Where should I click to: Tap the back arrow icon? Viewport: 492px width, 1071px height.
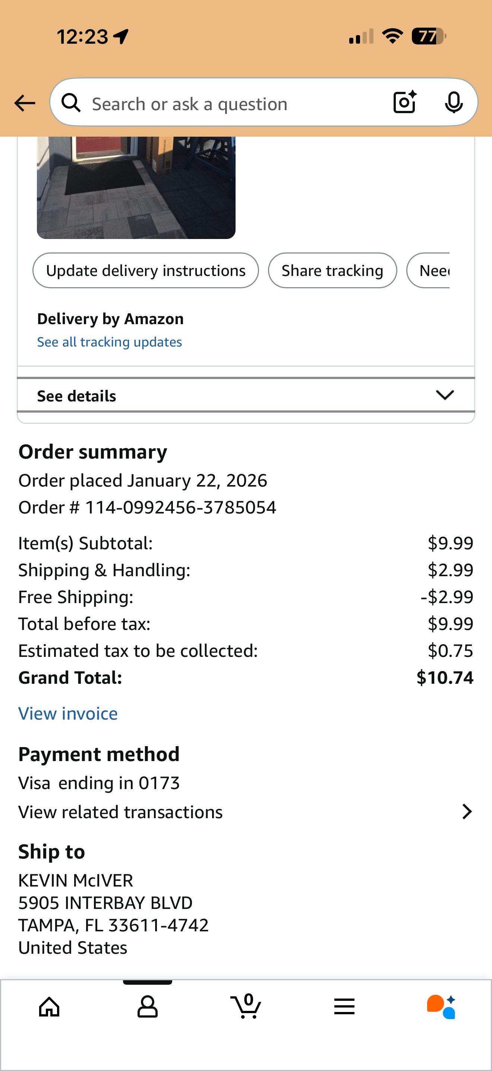(x=25, y=103)
